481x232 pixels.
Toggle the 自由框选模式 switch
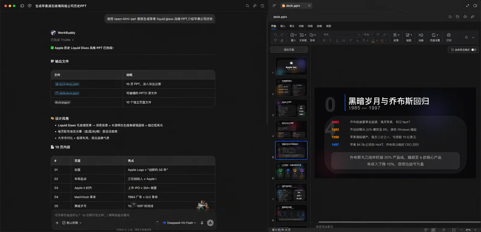[474, 50]
